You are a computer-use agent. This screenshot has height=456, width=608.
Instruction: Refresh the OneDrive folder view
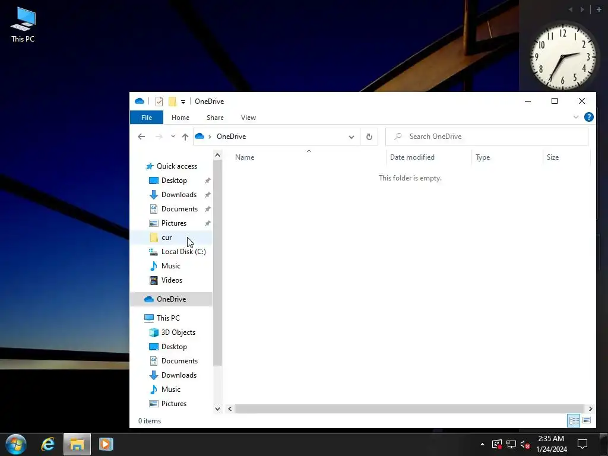(x=369, y=137)
